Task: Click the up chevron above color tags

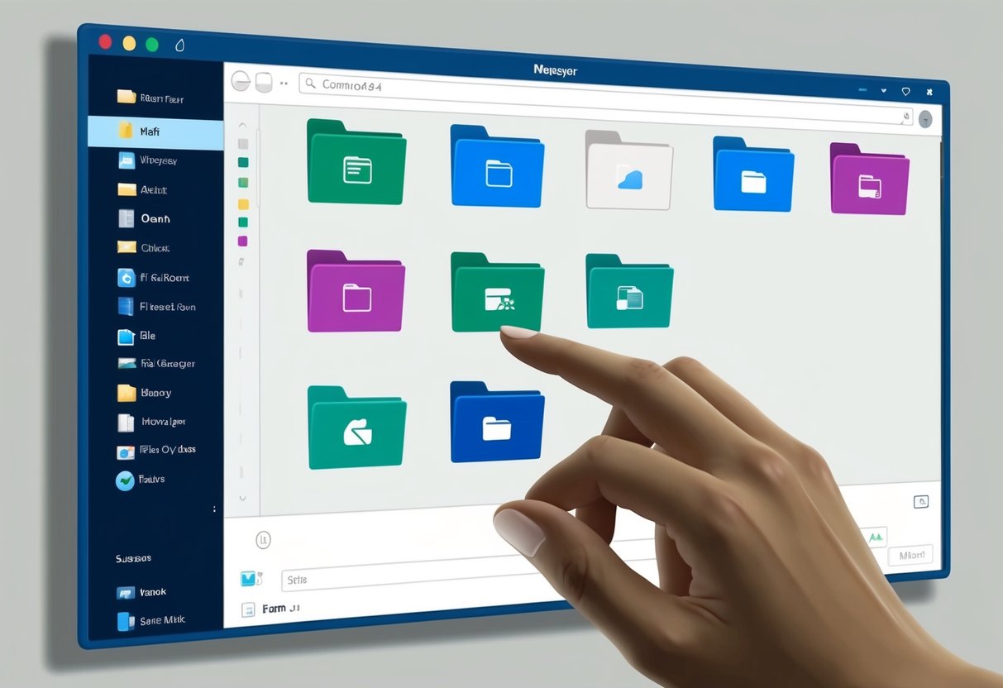Action: tap(242, 126)
